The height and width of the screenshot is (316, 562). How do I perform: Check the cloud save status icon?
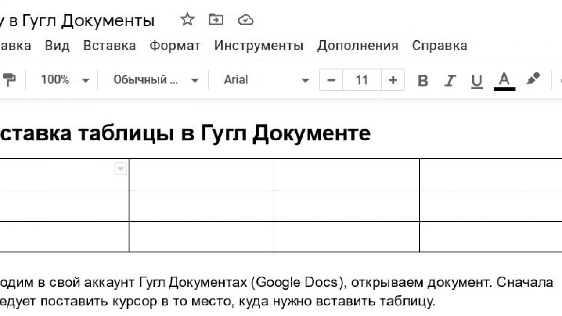246,20
